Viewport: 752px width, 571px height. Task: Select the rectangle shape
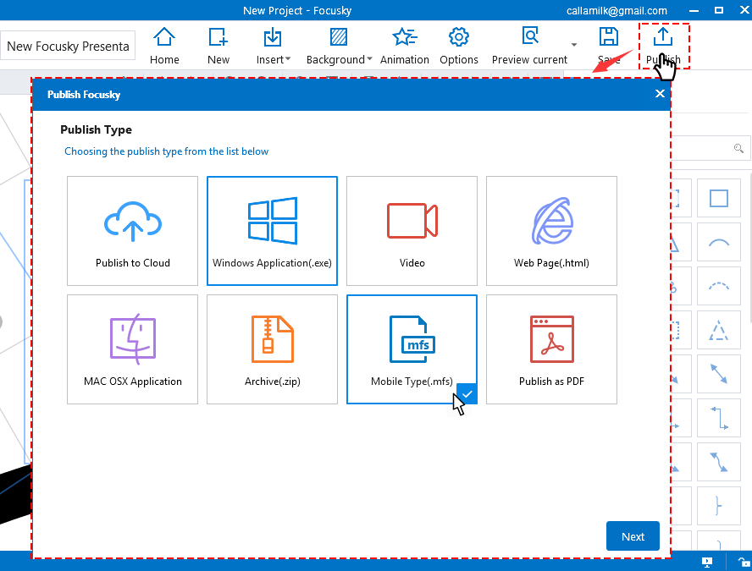coord(719,198)
